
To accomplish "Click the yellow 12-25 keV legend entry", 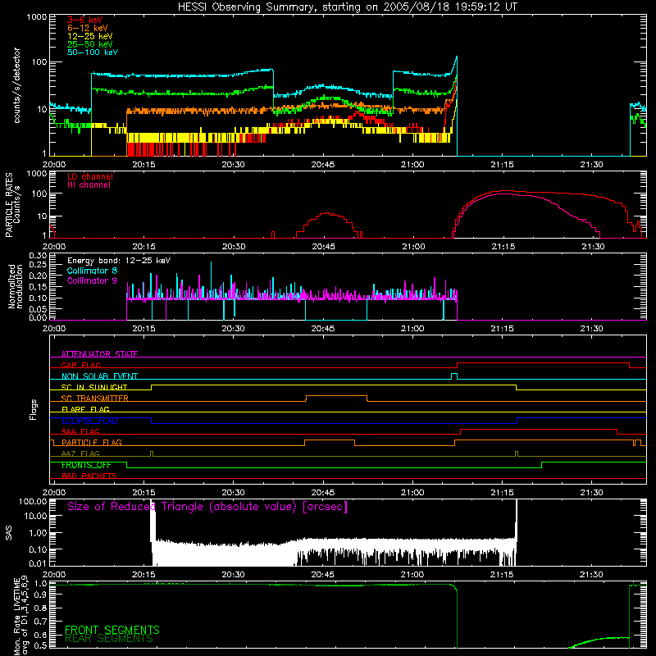I will (90, 36).
